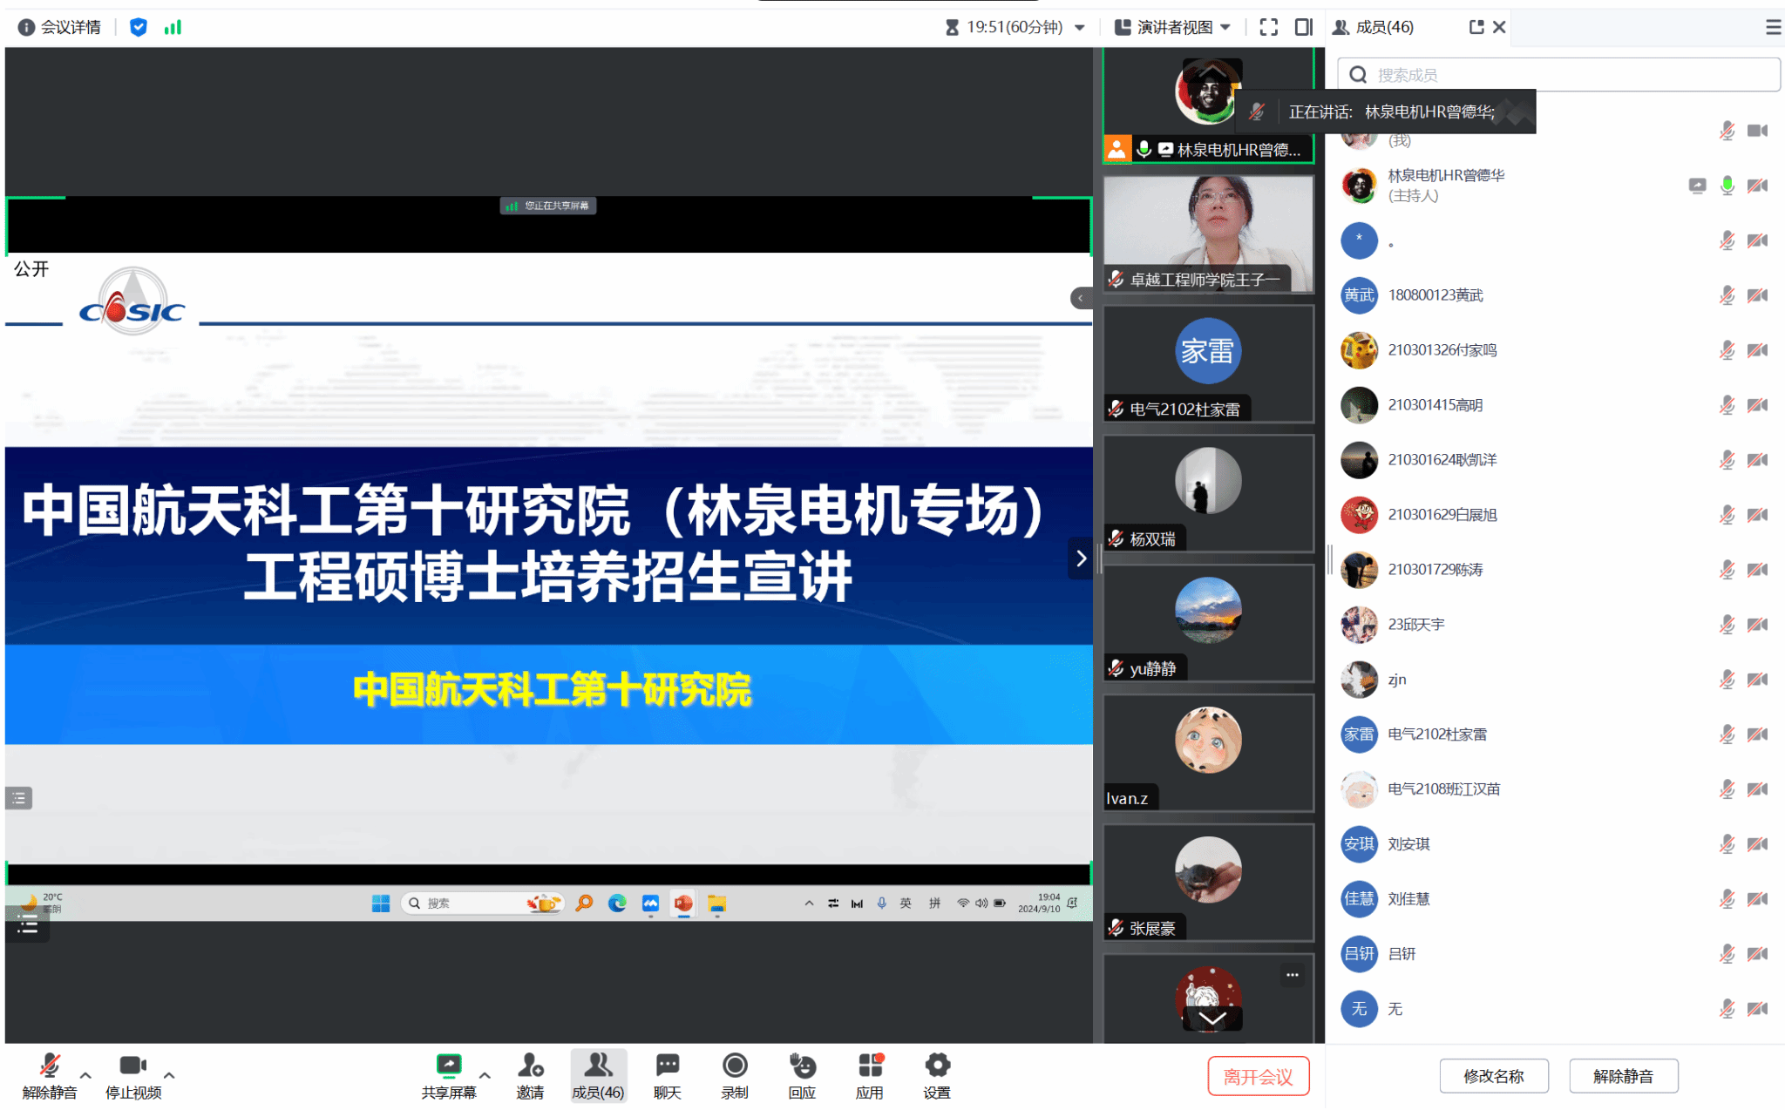1785x1110 pixels.
Task: Select the active speaker video tile
Action: pos(1209,105)
